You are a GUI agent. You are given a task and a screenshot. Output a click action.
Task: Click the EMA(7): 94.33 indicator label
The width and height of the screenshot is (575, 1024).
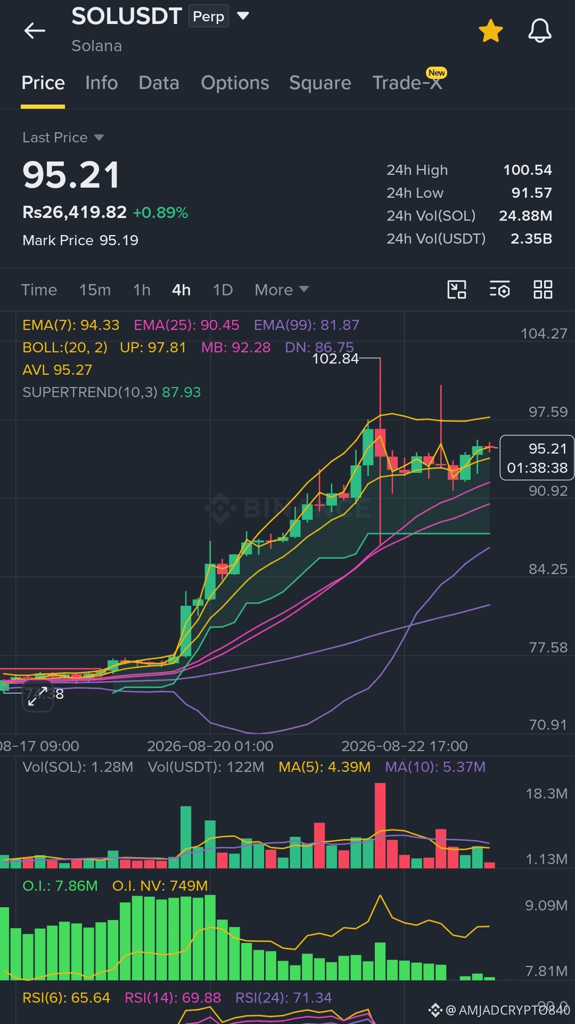(71, 325)
